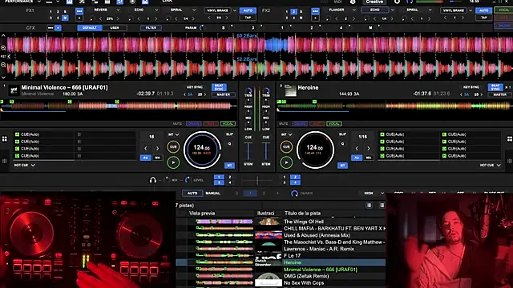Step beat loop size left on deck 2
The height and width of the screenshot is (288, 513).
(357, 148)
